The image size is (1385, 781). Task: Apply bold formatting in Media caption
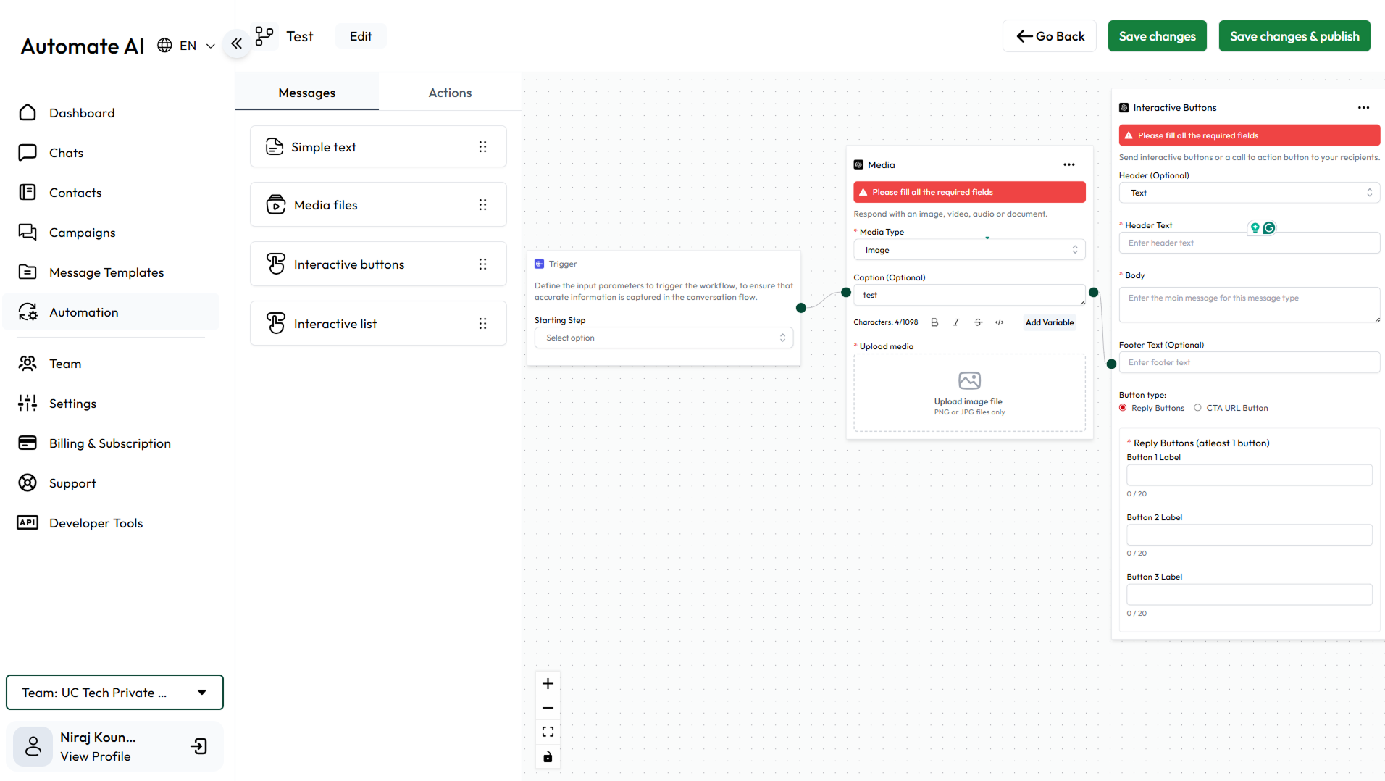click(934, 322)
